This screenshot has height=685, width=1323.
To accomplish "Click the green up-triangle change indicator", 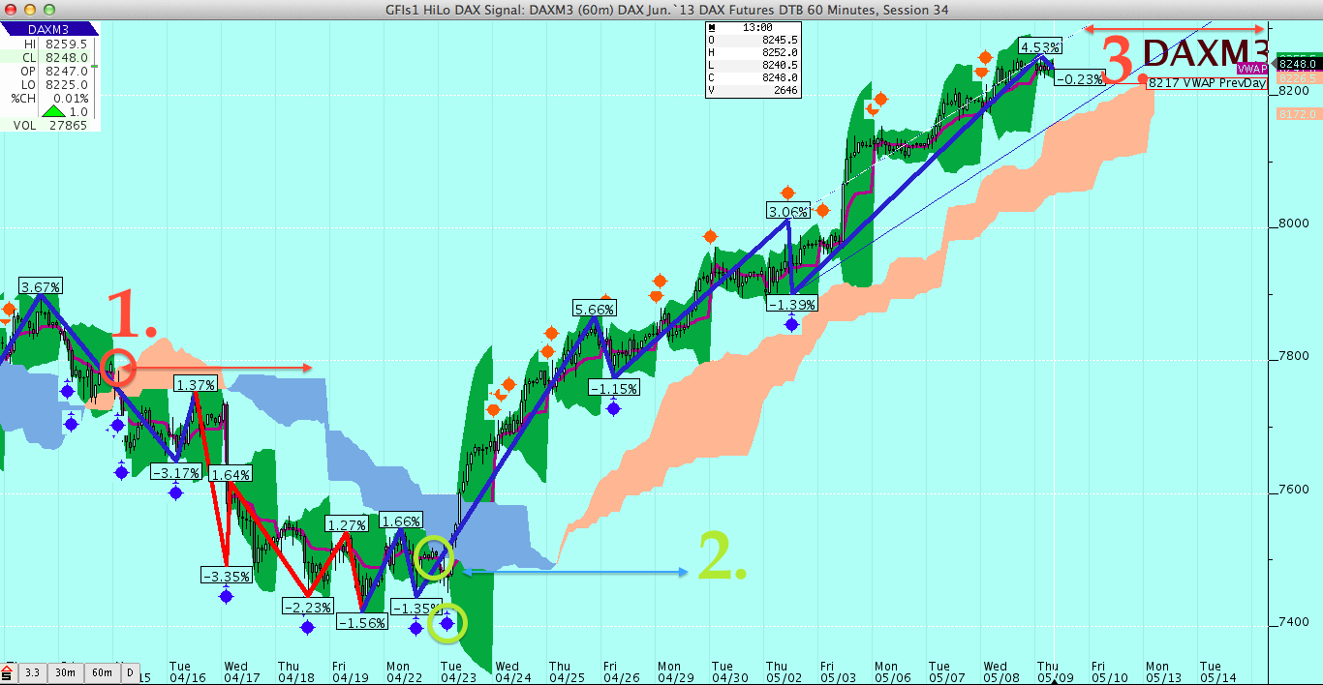I will tap(53, 111).
